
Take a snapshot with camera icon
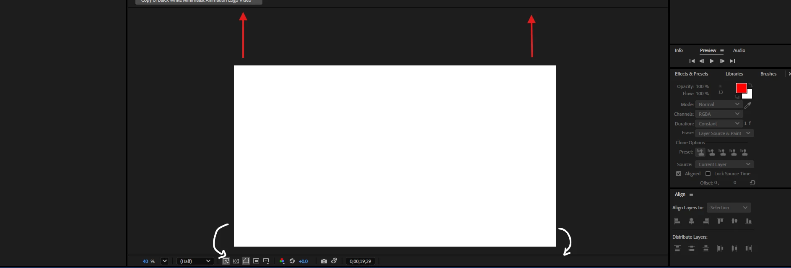324,261
